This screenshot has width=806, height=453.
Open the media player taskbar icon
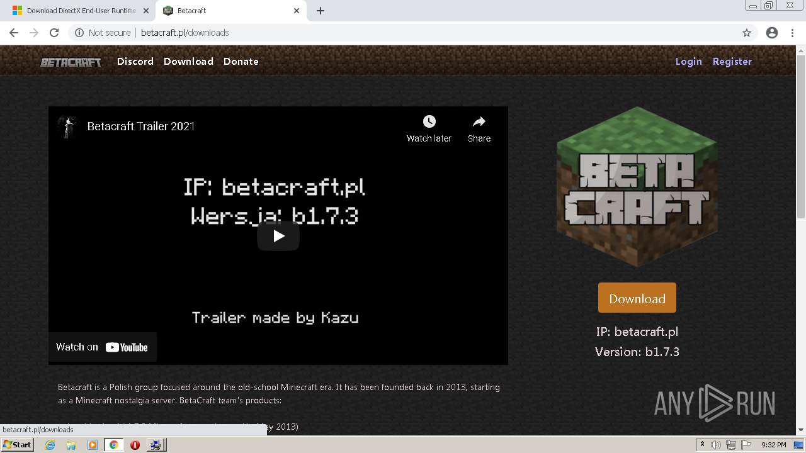(93, 445)
